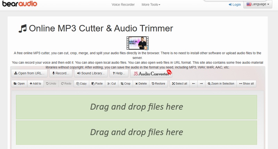Screen dimensions: 278x149
Task: Copy the selected audio
Action: [x=81, y=84]
